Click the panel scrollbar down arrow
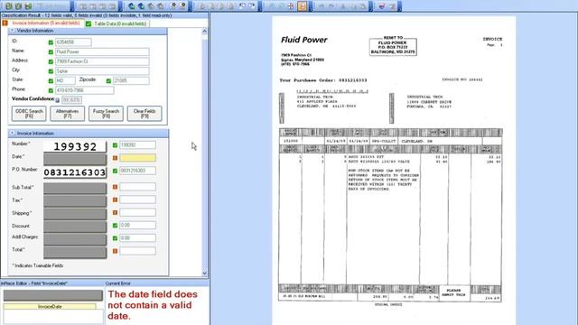 click(x=205, y=273)
